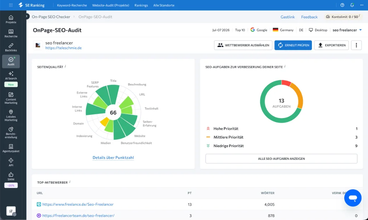Click the Top-Mitbewerber info icon
Image resolution: width=368 pixels, height=220 pixels.
pyautogui.click(x=70, y=182)
